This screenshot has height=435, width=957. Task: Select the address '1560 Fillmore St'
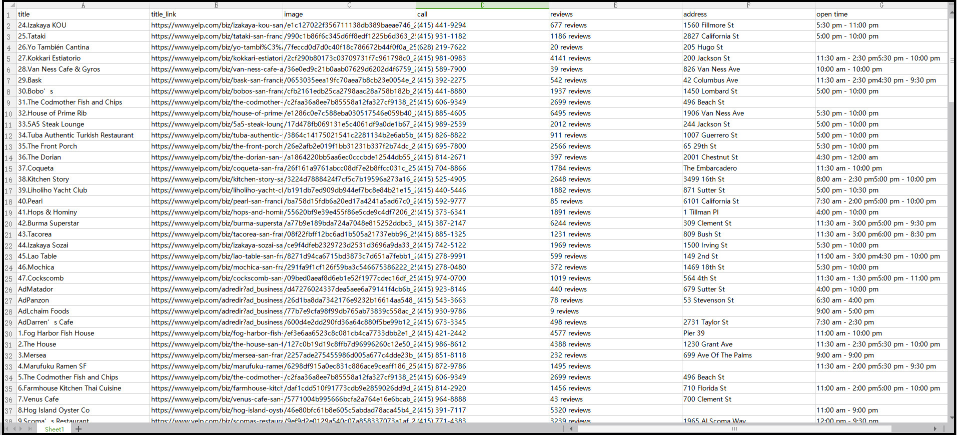click(748, 25)
